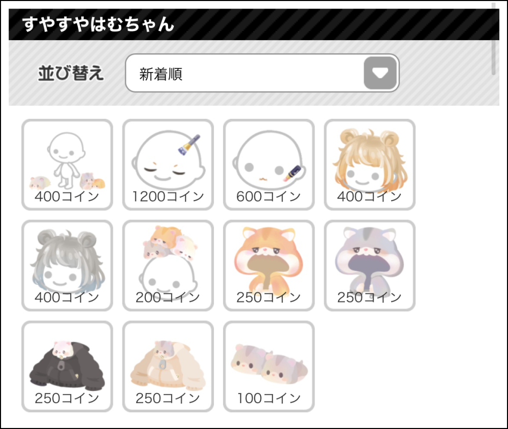Click the vertical scrollbar on the right
The height and width of the screenshot is (429, 508).
pos(493,39)
